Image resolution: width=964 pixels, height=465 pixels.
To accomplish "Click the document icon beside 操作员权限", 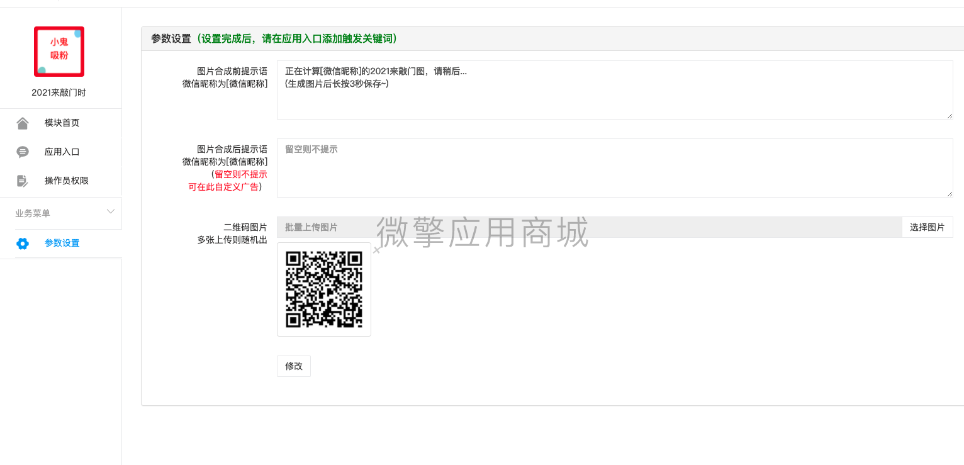I will [x=23, y=181].
